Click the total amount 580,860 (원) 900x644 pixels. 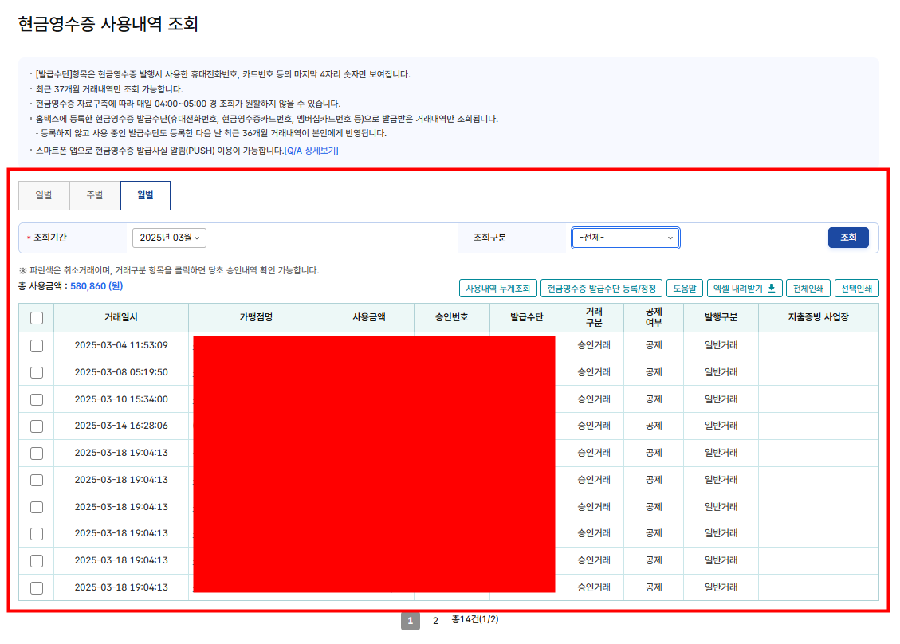click(96, 286)
